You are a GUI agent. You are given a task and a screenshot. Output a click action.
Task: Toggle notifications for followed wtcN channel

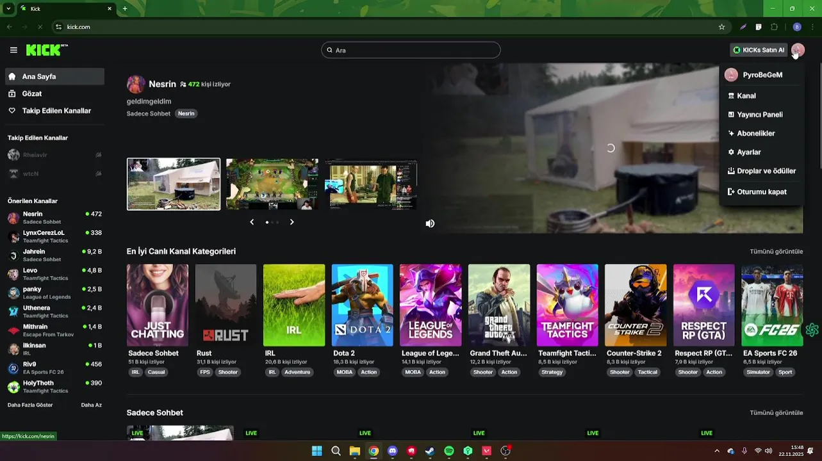pos(99,174)
